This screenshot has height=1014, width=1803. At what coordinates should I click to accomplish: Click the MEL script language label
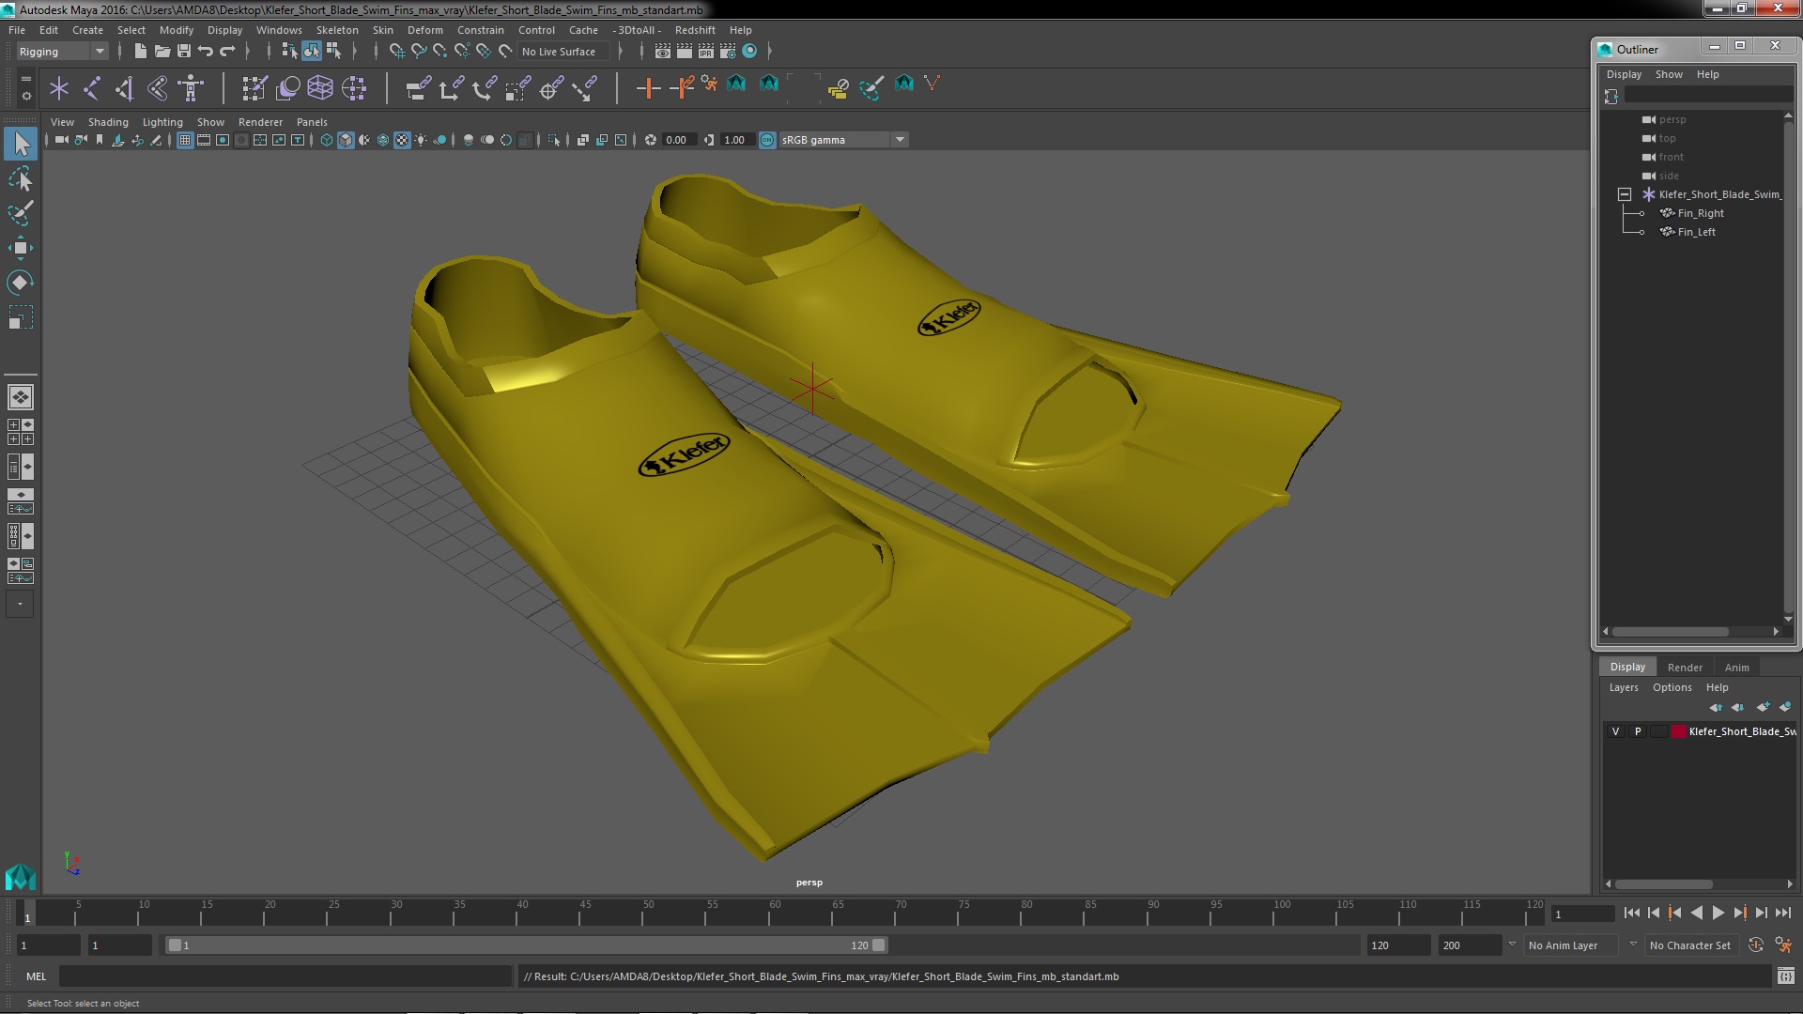click(36, 976)
